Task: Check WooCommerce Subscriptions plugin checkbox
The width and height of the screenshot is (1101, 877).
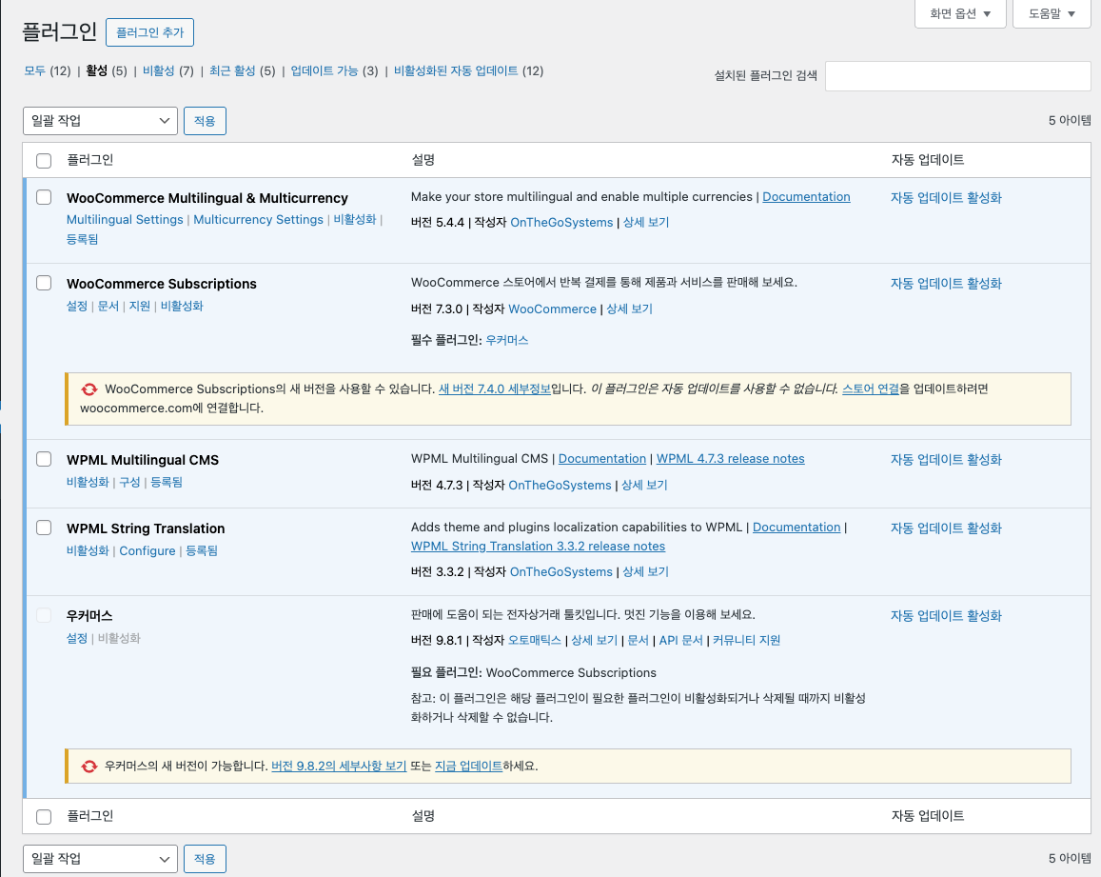Action: [x=44, y=283]
